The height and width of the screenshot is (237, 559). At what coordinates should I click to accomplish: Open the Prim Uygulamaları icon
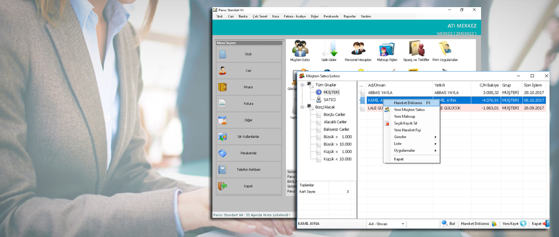coord(445,50)
